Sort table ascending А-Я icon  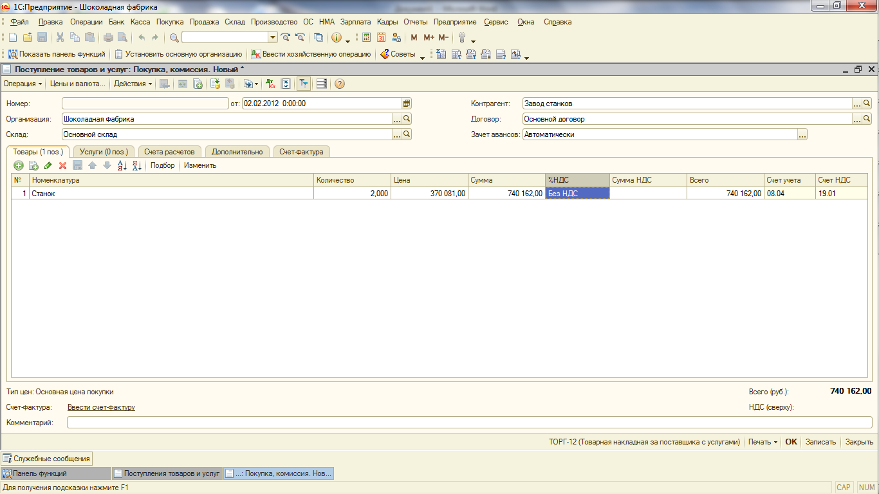pyautogui.click(x=122, y=165)
